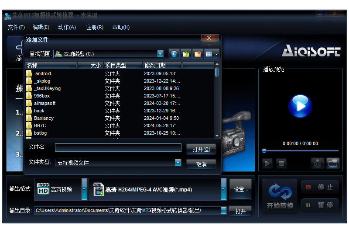Click the 2023-09-05 date of .android

tap(162, 73)
